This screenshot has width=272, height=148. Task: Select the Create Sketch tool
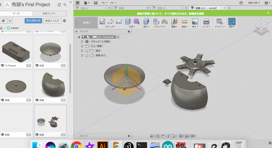tap(102, 21)
